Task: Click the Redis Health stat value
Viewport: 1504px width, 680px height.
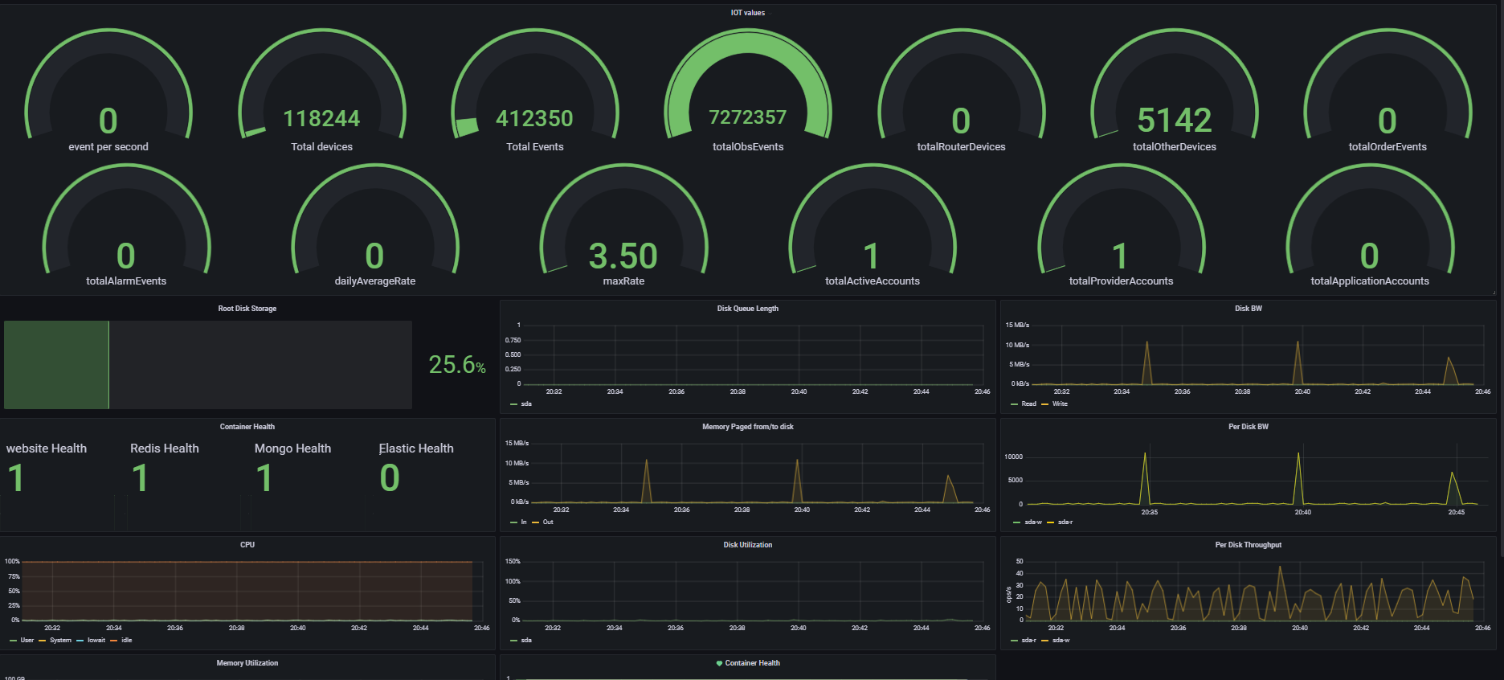Action: (140, 478)
